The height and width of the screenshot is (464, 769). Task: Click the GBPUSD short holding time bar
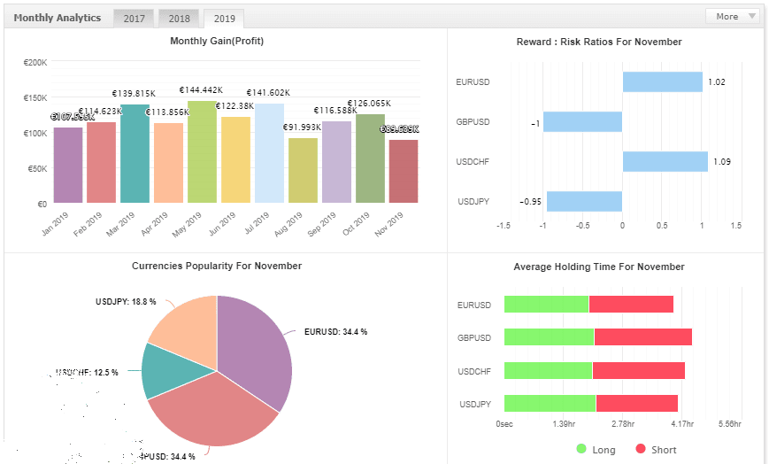pyautogui.click(x=642, y=337)
